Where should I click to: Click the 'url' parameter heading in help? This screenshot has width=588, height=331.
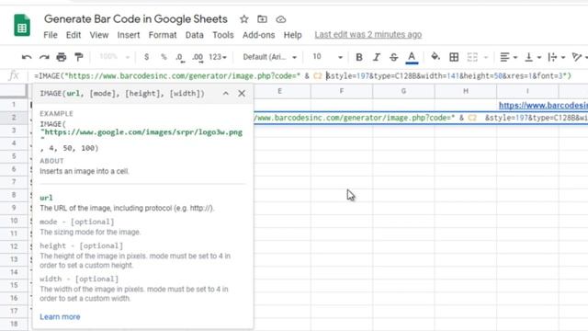tap(46, 198)
